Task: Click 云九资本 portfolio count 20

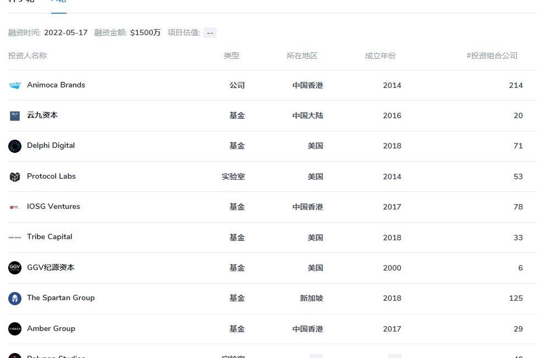Action: tap(518, 115)
